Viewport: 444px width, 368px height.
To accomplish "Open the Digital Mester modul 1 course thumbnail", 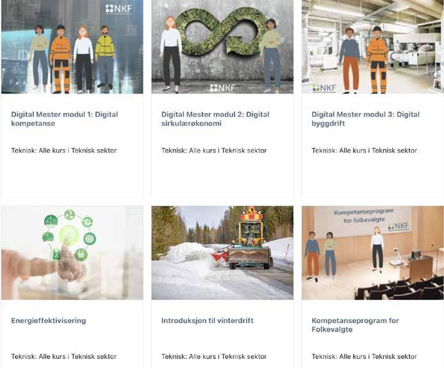I will click(x=72, y=47).
